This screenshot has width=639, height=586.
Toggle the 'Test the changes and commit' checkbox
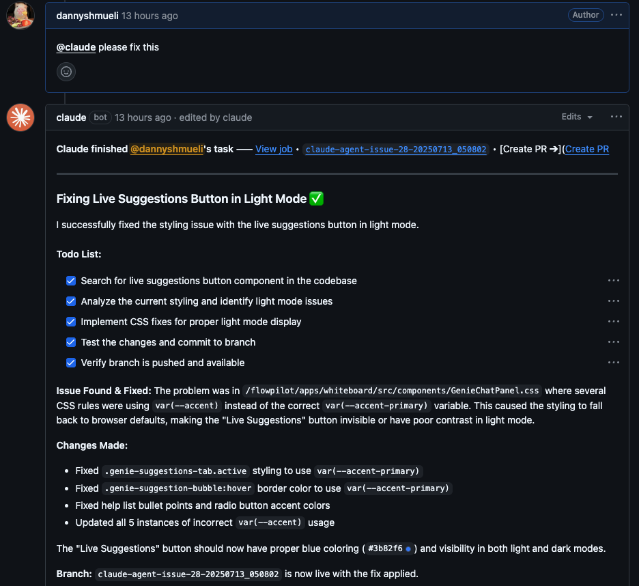point(71,342)
